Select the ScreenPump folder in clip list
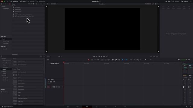Image resolution: width=193 pixels, height=108 pixels. coord(18,11)
